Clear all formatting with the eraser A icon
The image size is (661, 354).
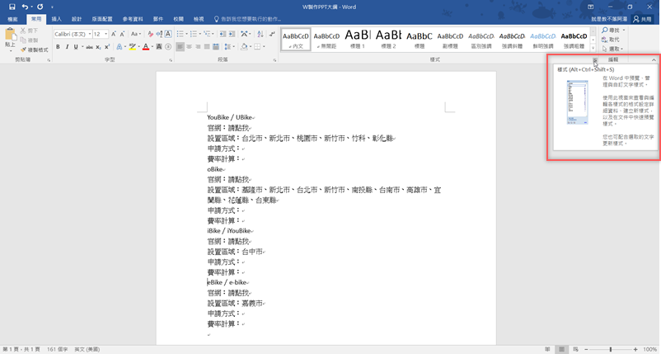(151, 34)
